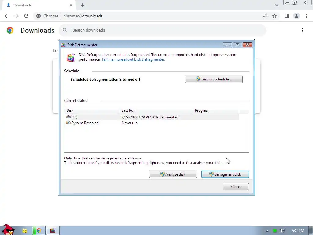Go forward in Chrome
This screenshot has width=313, height=235.
click(17, 16)
